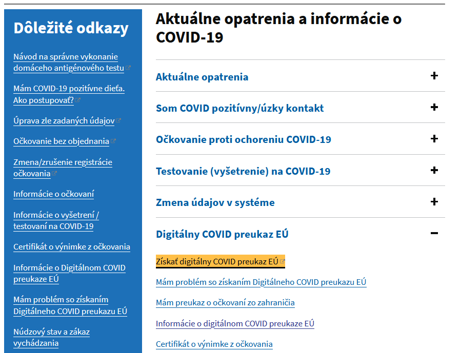The height and width of the screenshot is (353, 460).
Task: Click external link icon beside Očkovanie bez objednania
Action: pyautogui.click(x=113, y=141)
